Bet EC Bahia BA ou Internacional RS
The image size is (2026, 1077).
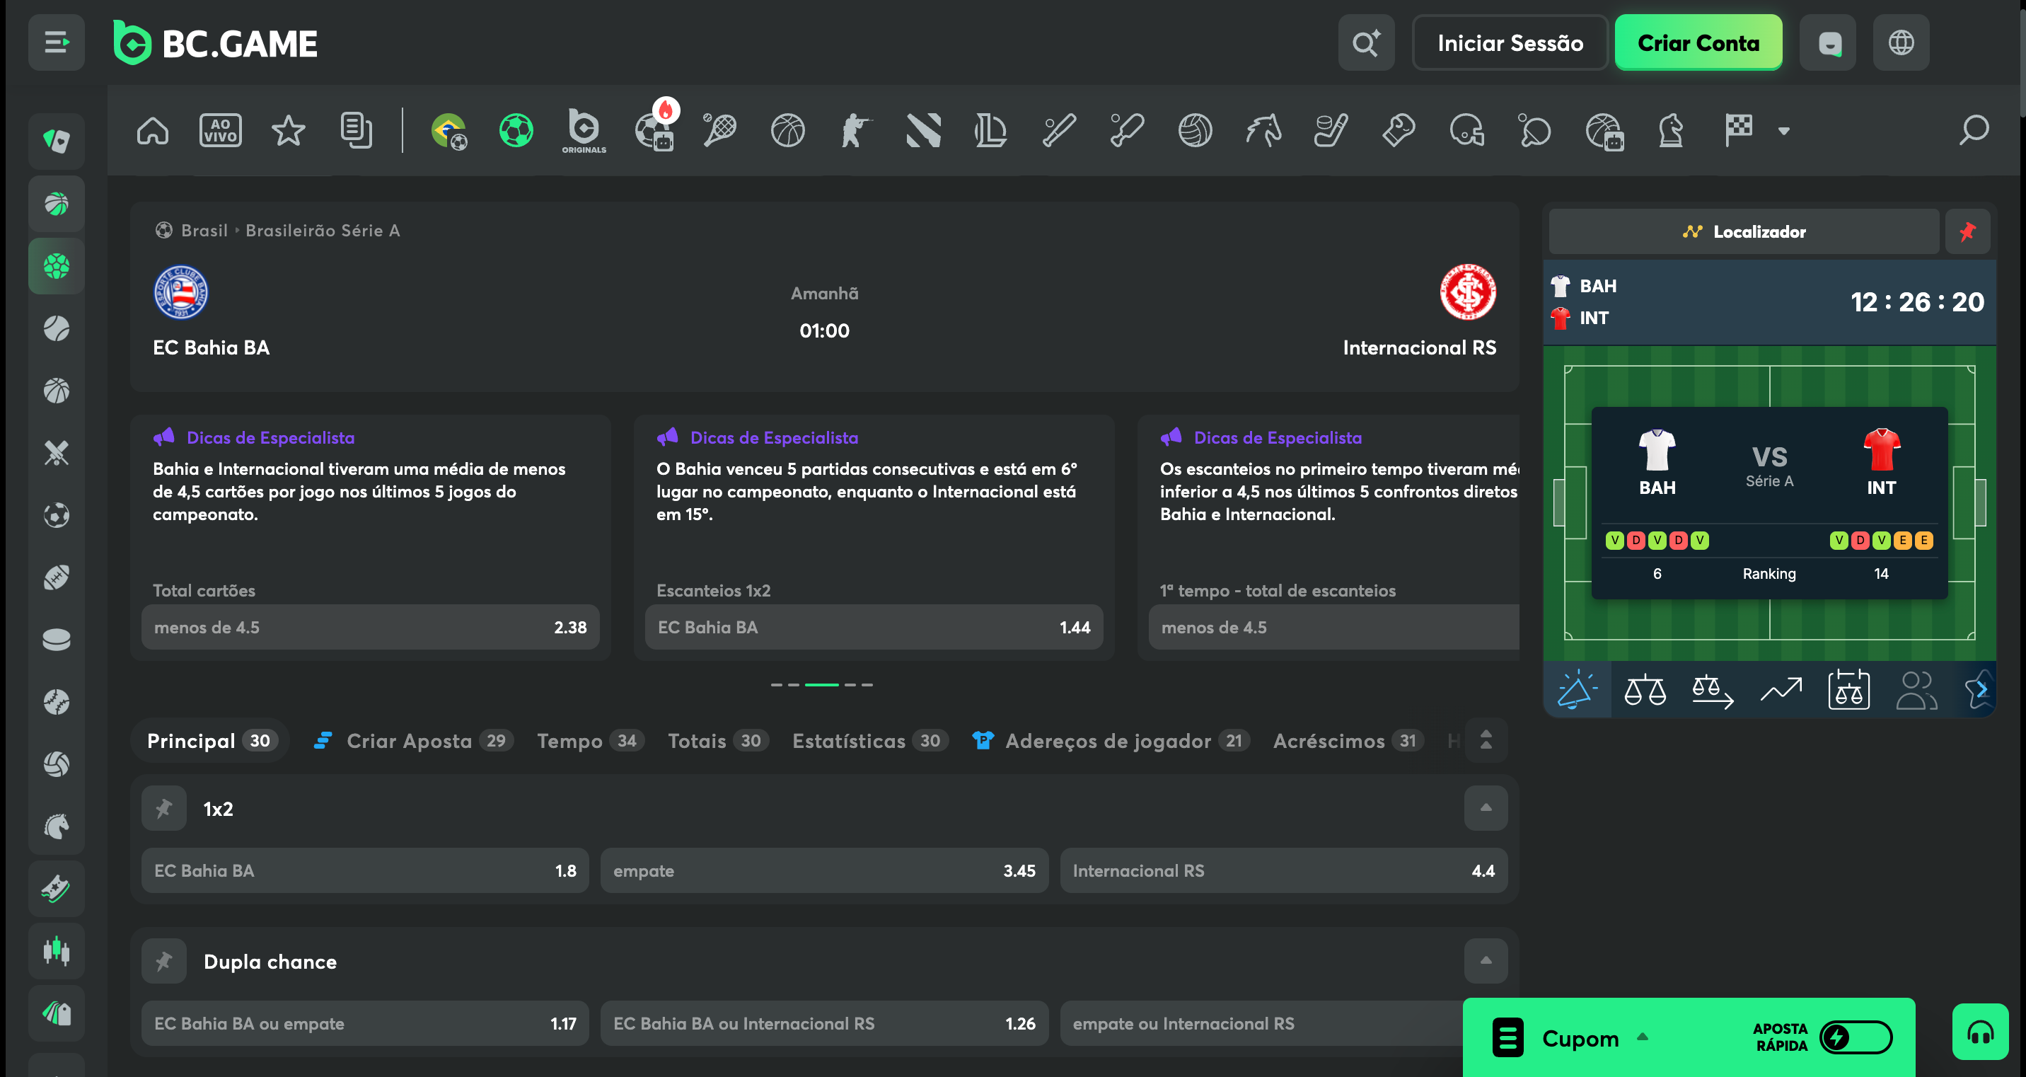pyautogui.click(x=824, y=1023)
